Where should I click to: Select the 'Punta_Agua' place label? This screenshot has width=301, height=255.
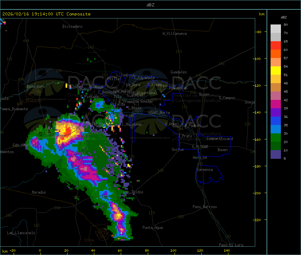click(153, 228)
